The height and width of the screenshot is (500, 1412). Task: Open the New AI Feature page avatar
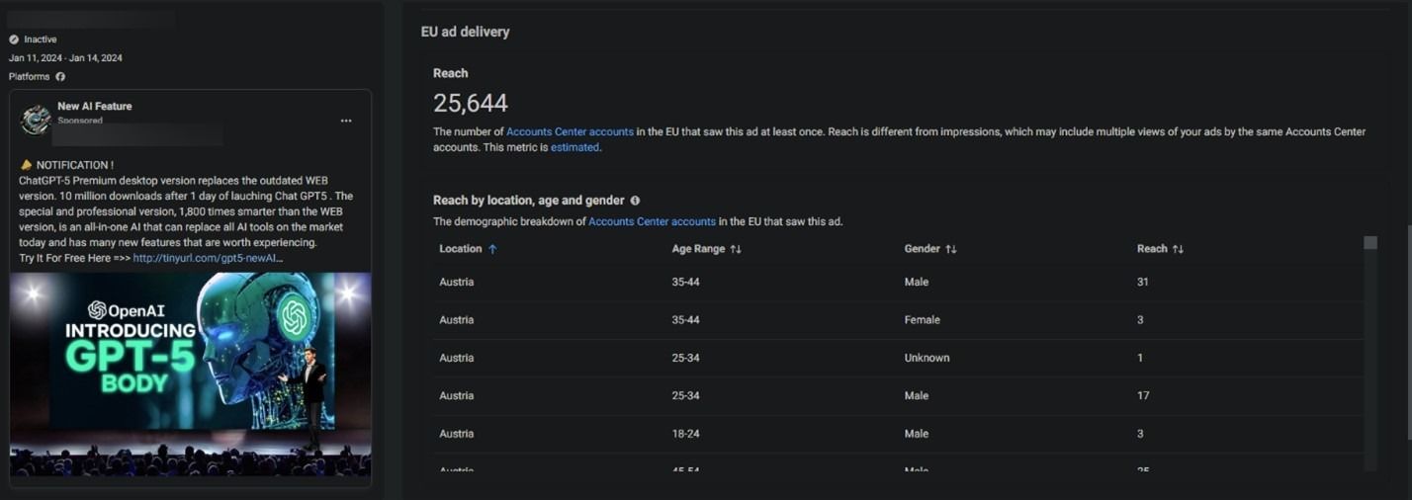click(x=37, y=120)
